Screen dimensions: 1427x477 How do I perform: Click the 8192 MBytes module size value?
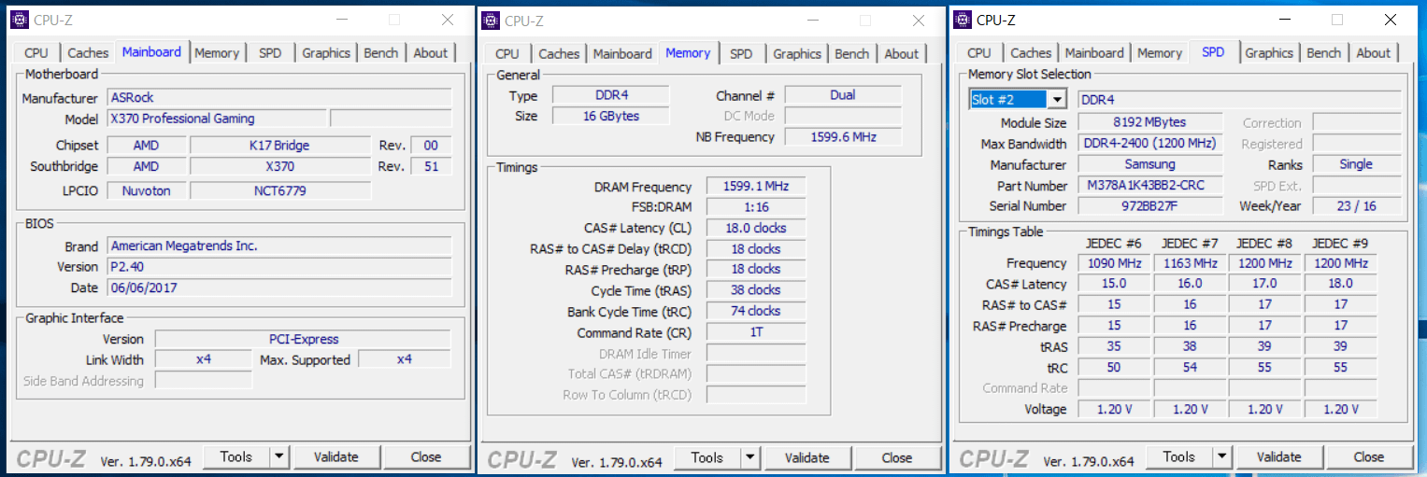click(1150, 122)
